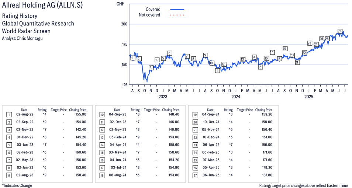Click World Radar Screen heading
The image size is (352, 188).
(26, 31)
